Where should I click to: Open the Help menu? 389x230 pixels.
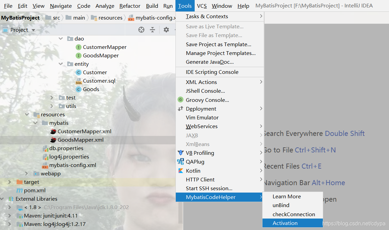(243, 6)
